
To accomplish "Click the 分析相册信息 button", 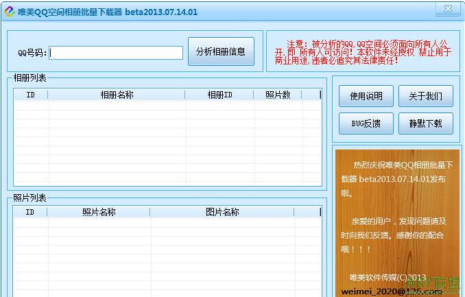I will (x=221, y=51).
